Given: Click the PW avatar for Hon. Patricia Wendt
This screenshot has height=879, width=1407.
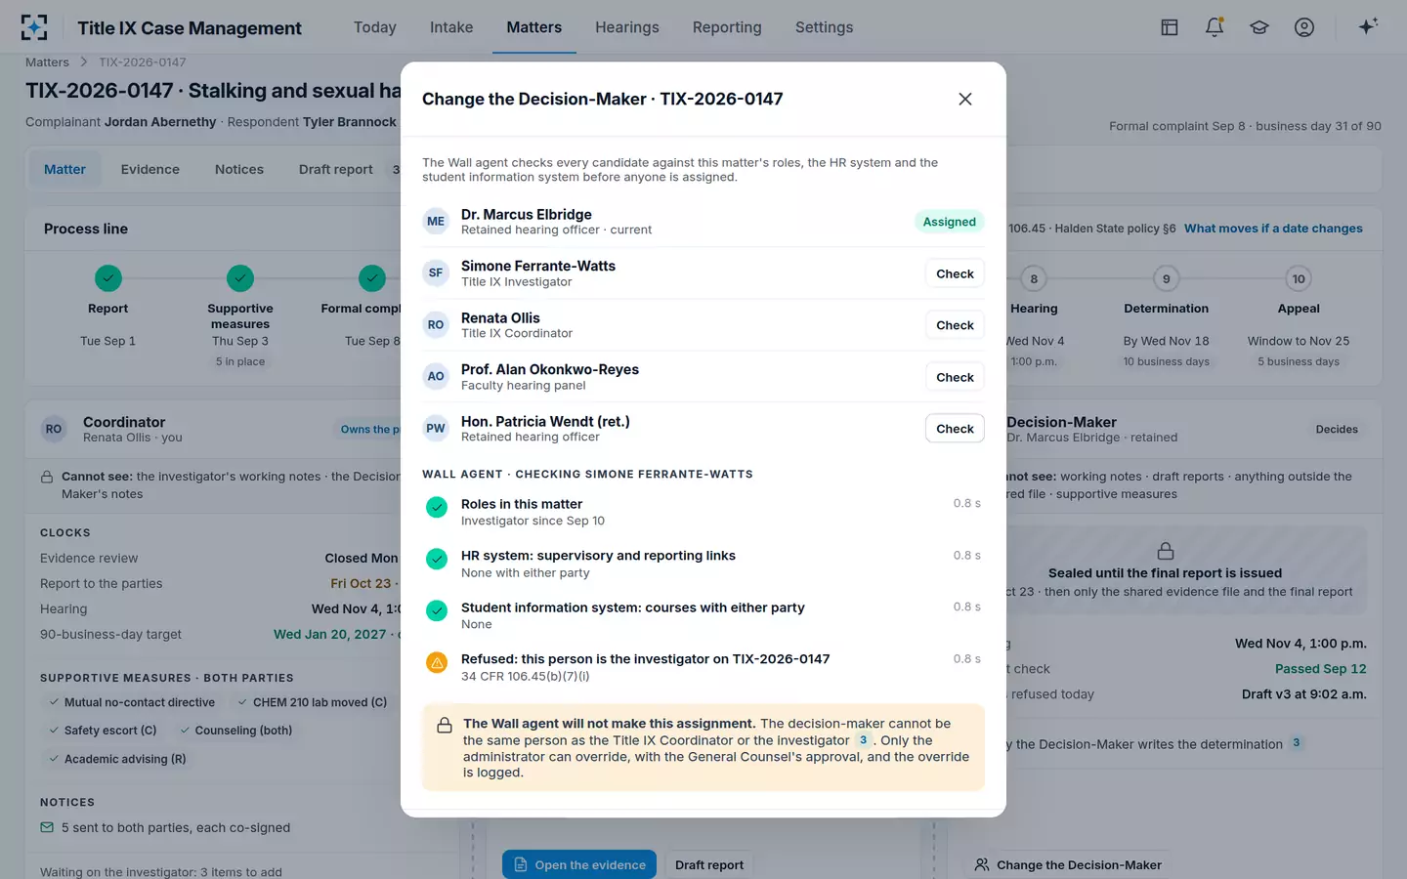Looking at the screenshot, I should pyautogui.click(x=436, y=428).
